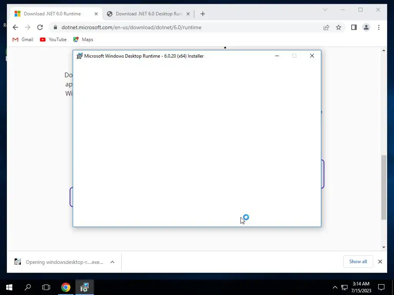Open the Maps bookmark
Image resolution: width=394 pixels, height=295 pixels.
pos(83,40)
